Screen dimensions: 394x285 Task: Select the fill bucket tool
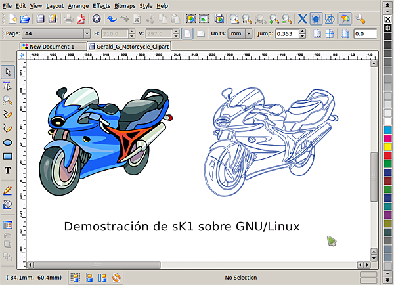coord(7,205)
